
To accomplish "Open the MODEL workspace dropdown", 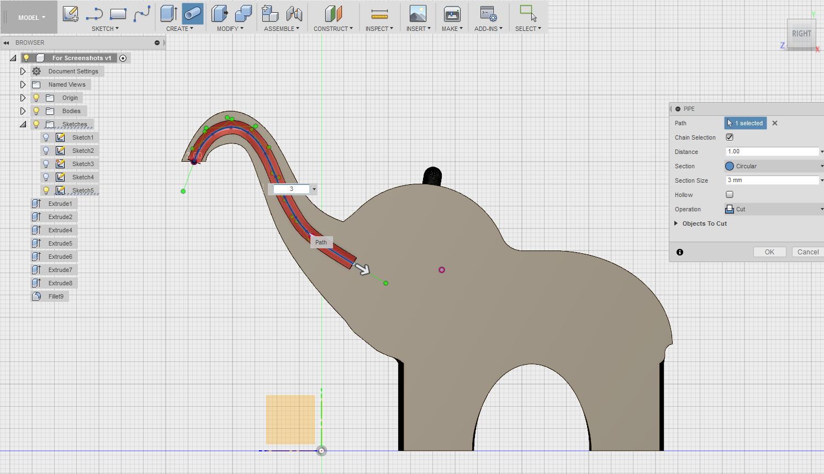I will 31,18.
